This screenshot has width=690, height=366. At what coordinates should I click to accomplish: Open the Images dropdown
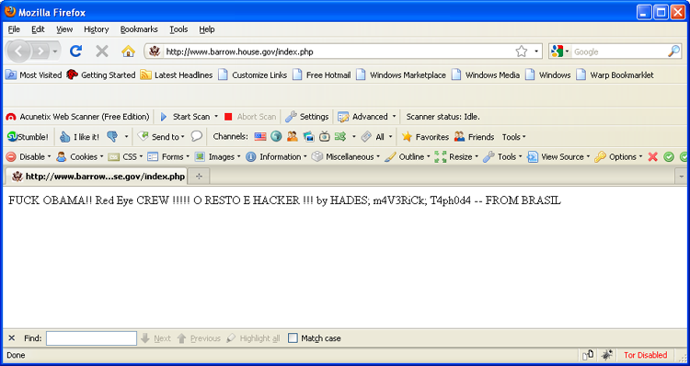click(218, 156)
